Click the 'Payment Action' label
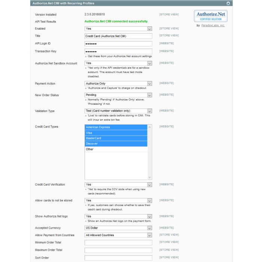The height and width of the screenshot is (262, 262). click(x=45, y=83)
